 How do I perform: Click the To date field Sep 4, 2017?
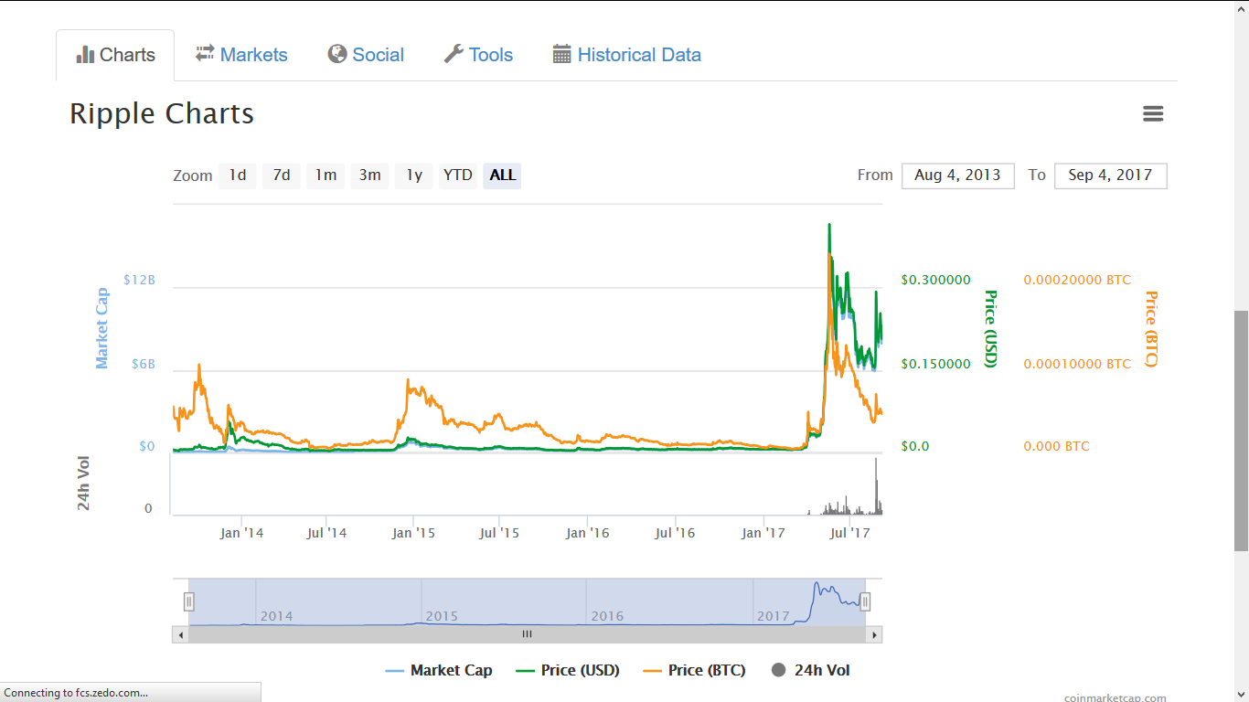click(x=1110, y=175)
